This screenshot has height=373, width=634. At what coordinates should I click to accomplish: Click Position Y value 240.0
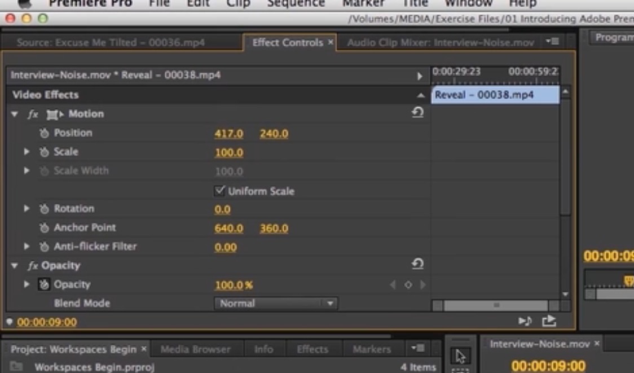(274, 134)
